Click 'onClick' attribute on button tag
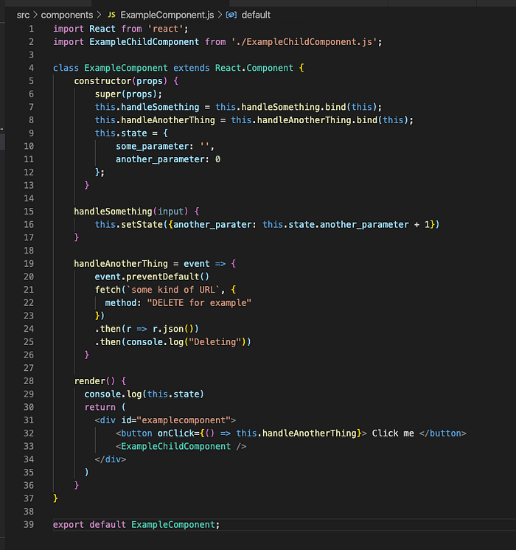This screenshot has height=550, width=516. pos(175,434)
